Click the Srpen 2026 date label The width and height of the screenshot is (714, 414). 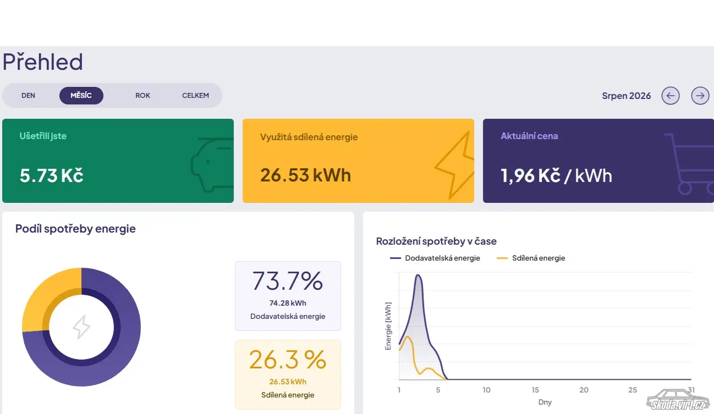point(627,96)
